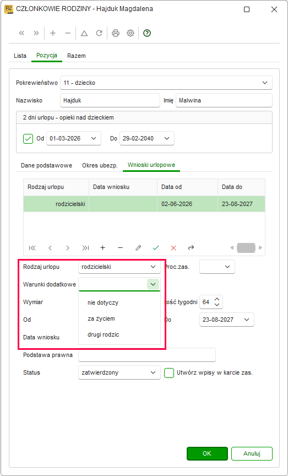Decrease the weeks count stepper
Screen dimensions: 288x476
216,305
